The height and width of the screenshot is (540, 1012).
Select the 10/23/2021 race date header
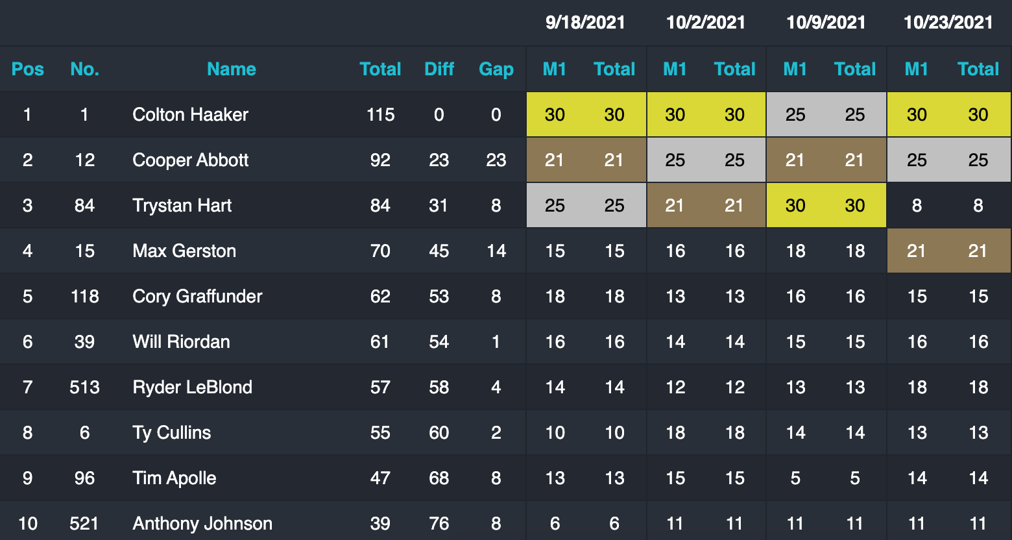(x=948, y=23)
